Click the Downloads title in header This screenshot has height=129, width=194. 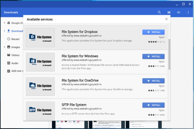click(x=11, y=13)
